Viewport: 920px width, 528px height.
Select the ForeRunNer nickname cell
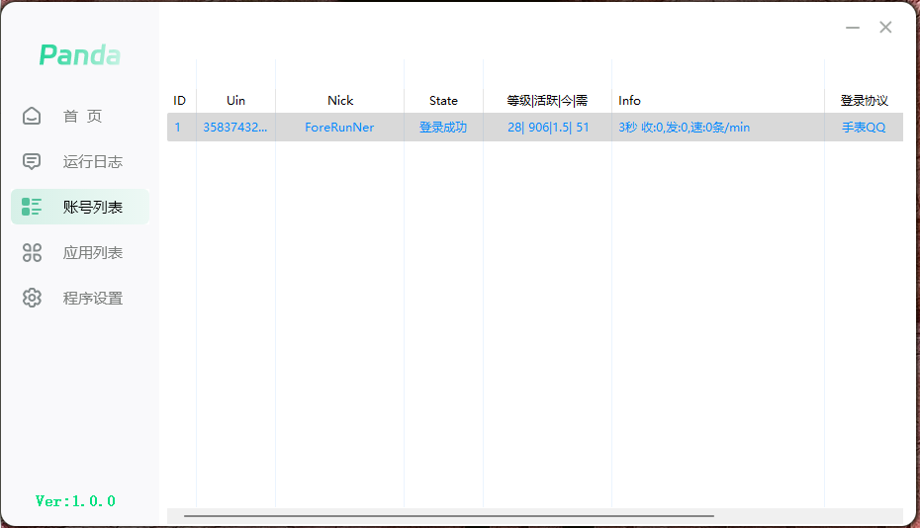click(x=339, y=128)
